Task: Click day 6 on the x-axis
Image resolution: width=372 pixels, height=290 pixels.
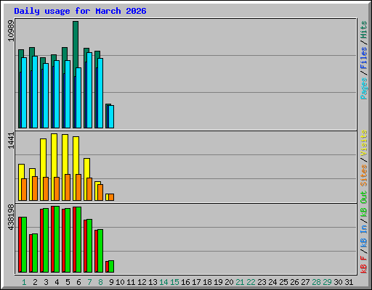Action: [78, 282]
